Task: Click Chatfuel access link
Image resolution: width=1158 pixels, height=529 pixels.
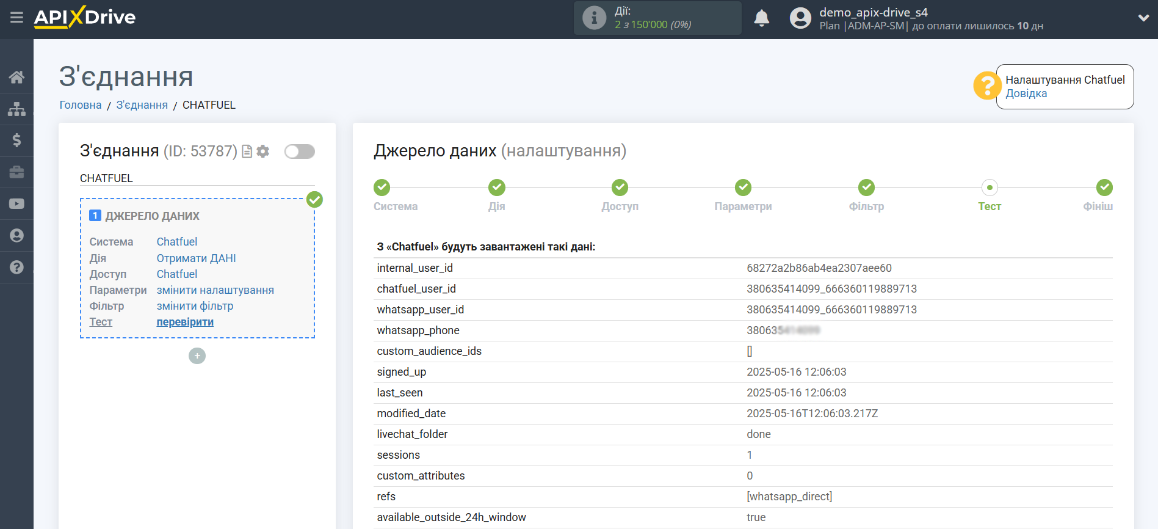Action: click(x=177, y=274)
